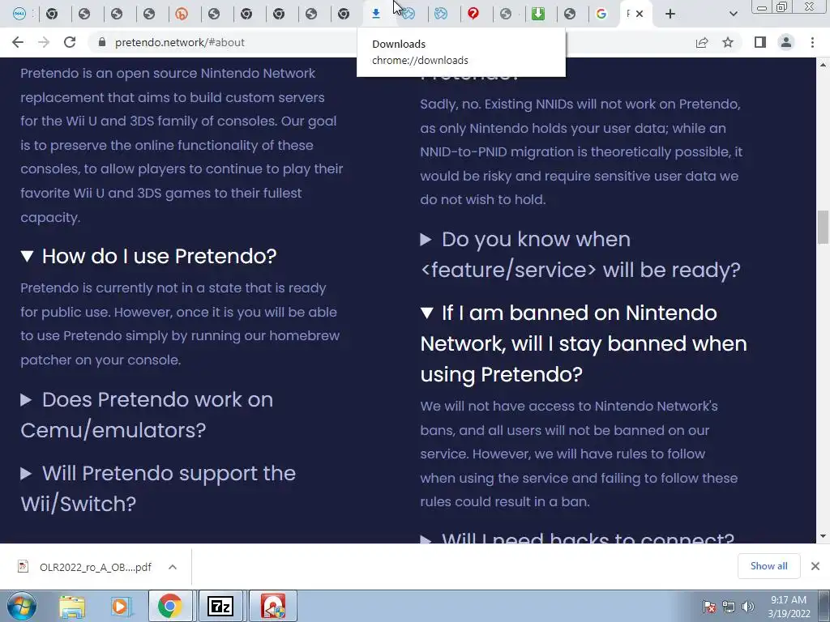Close the downloads shelf
This screenshot has width=830, height=622.
[x=815, y=566]
